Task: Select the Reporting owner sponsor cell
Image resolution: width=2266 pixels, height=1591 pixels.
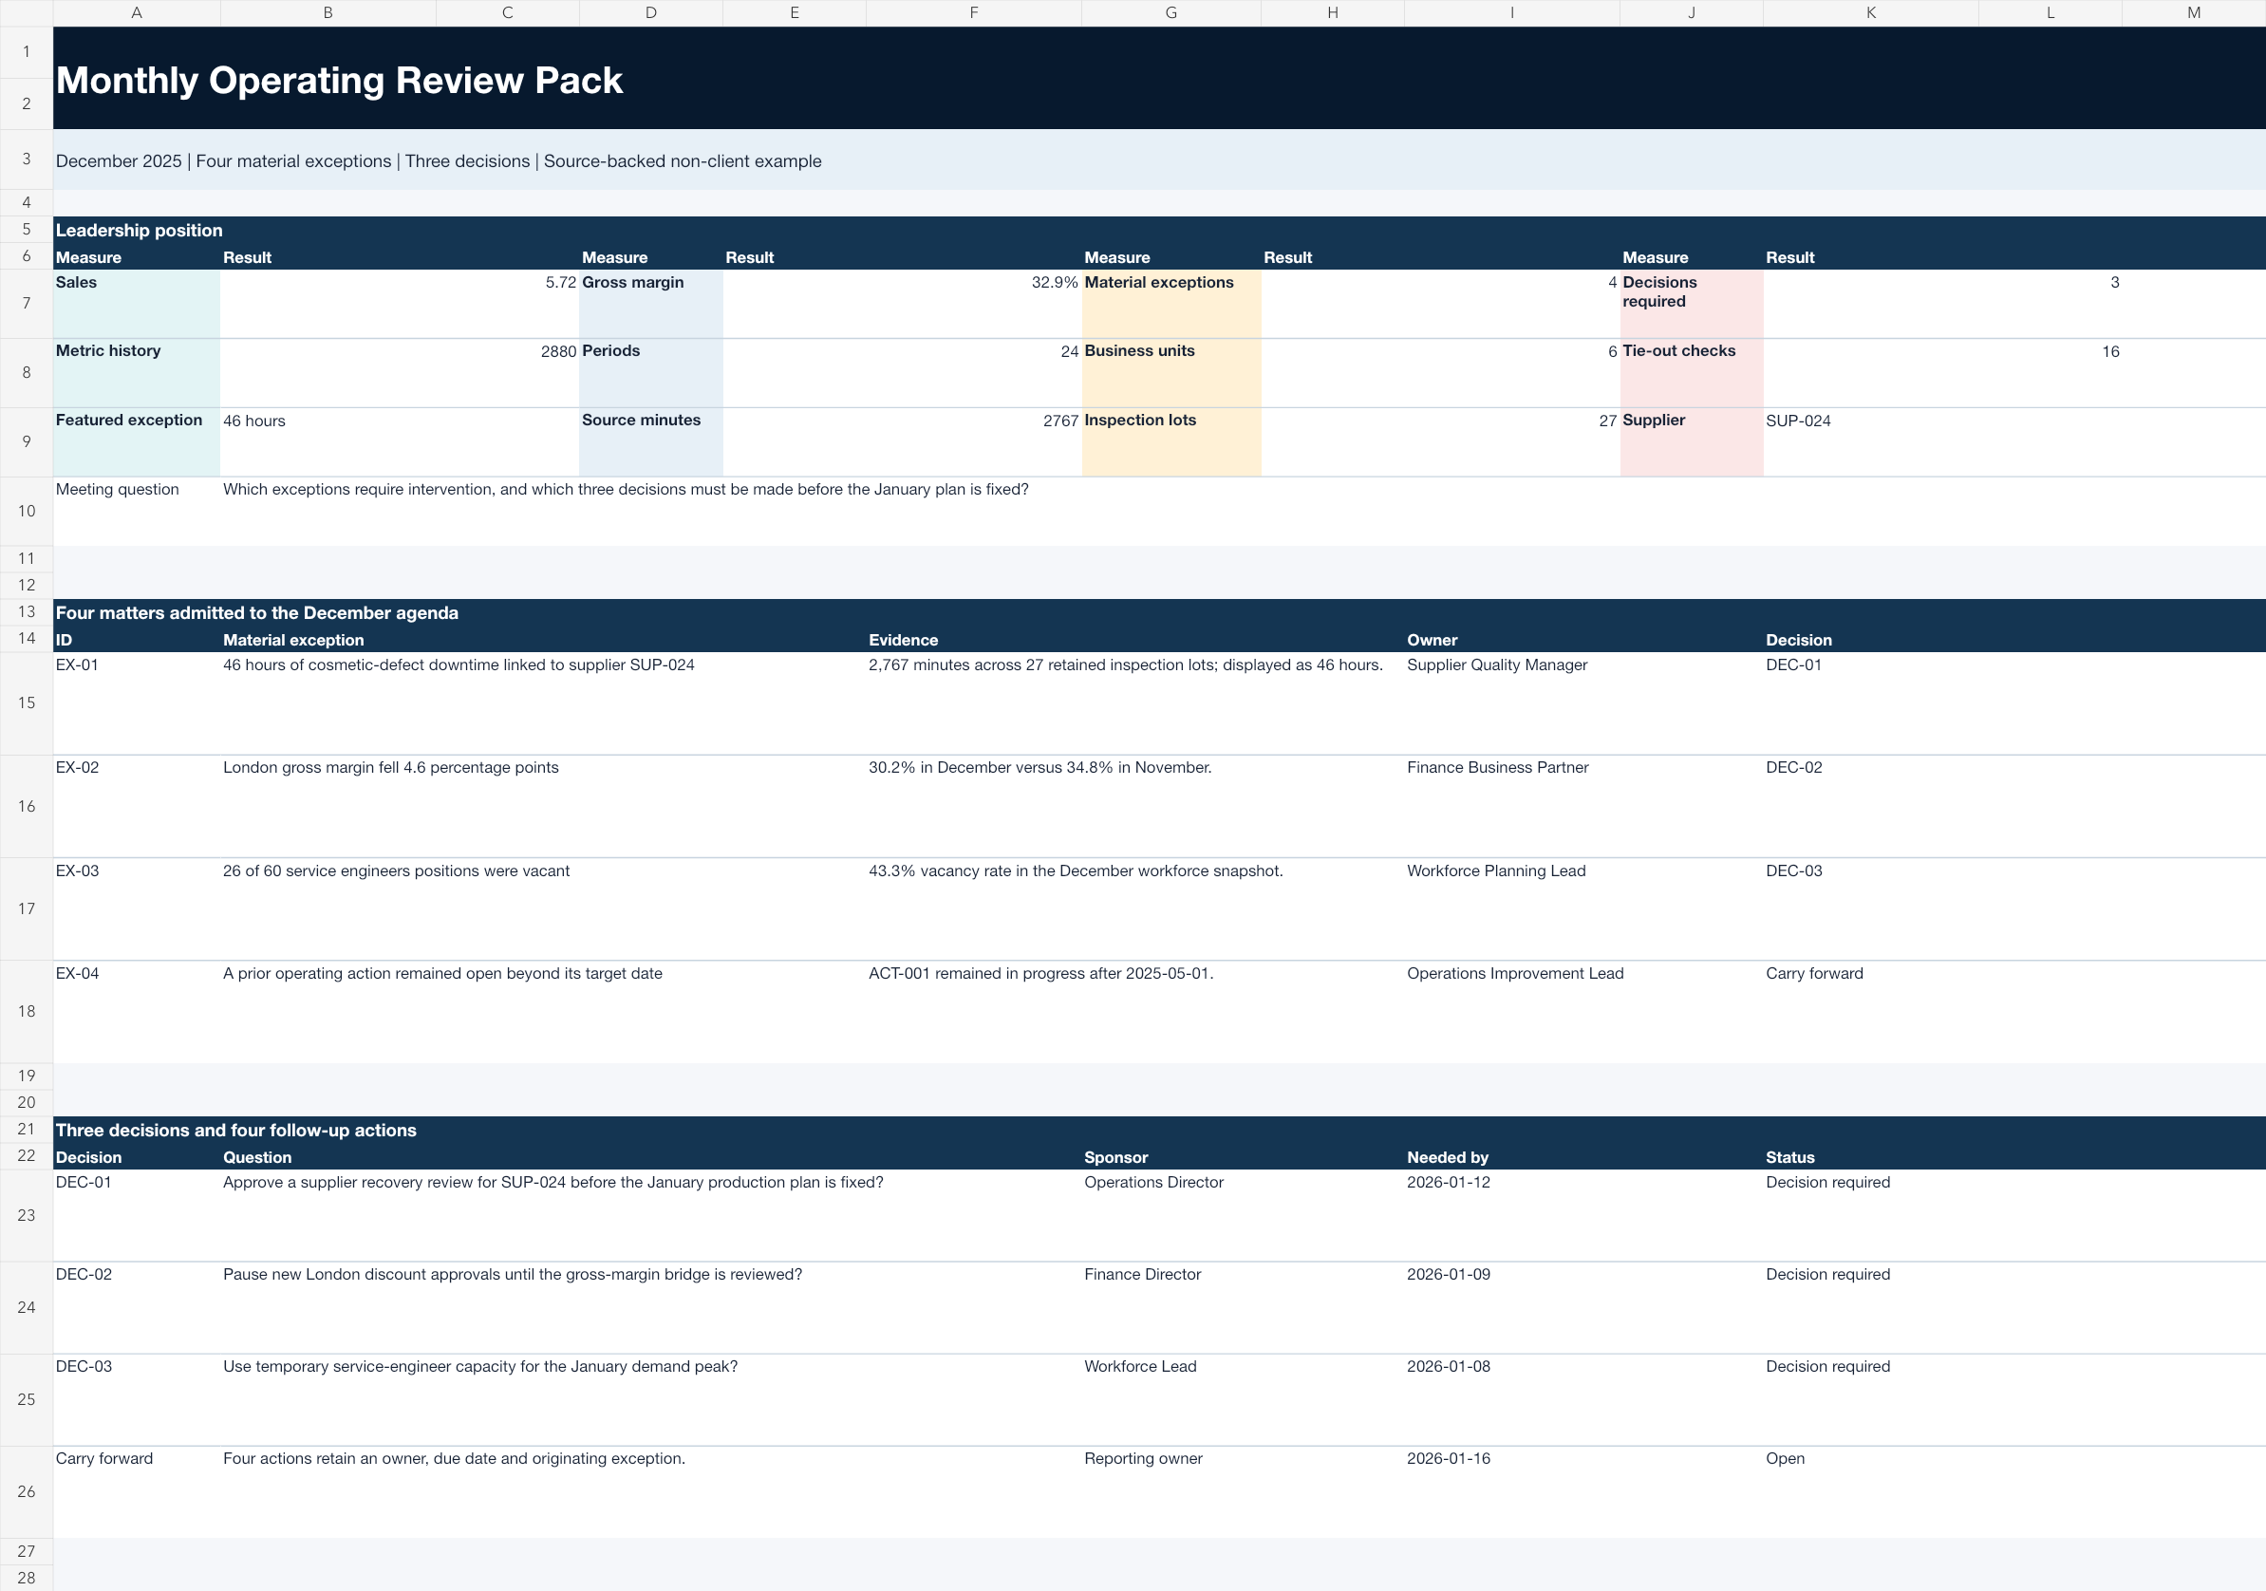Action: (x=1244, y=1492)
